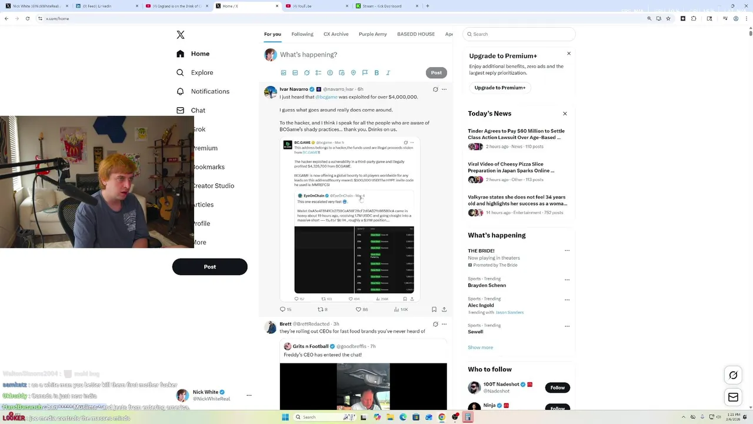753x424 pixels.
Task: Open Grok enhance in the composer
Action: pyautogui.click(x=307, y=72)
